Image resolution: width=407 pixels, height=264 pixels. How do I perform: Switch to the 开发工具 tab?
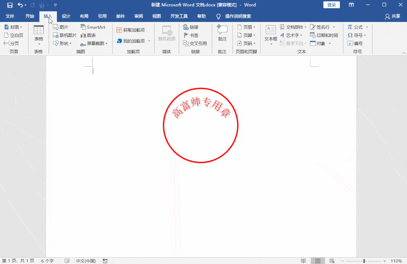click(x=179, y=16)
